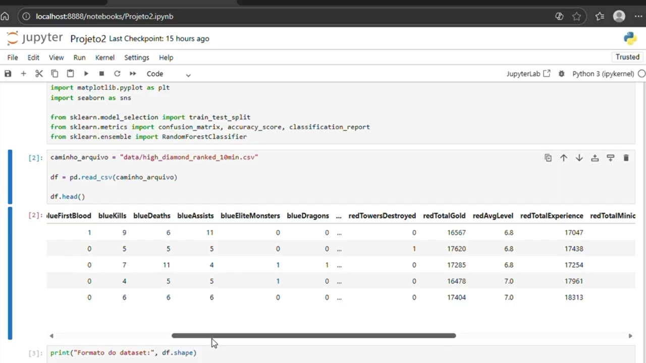Delete the cell with trash icon
This screenshot has height=363, width=646.
pyautogui.click(x=626, y=158)
